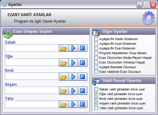158x115 pixels.
Task: Play the Sabah ezan audio
Action: pos(73,48)
